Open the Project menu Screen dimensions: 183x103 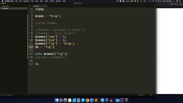52,1
